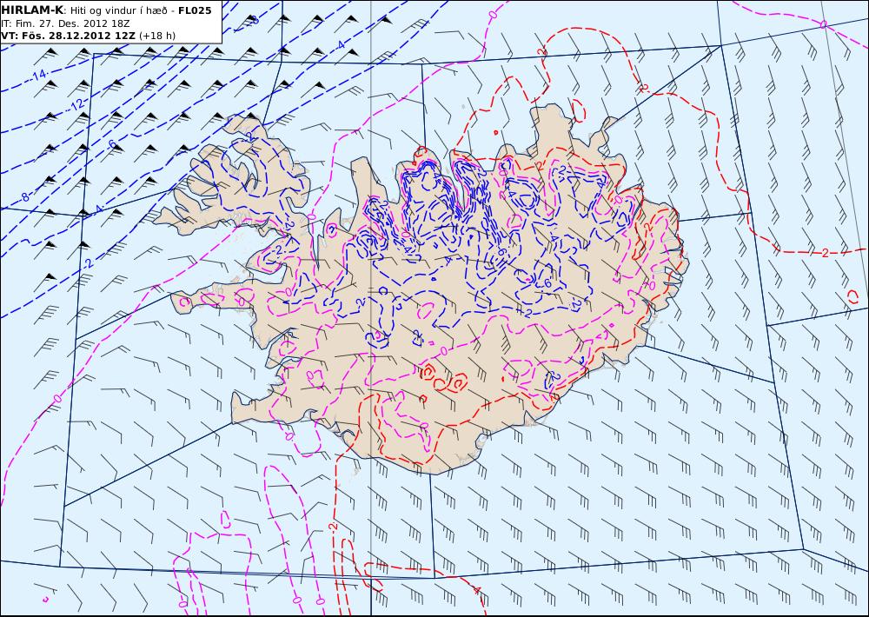Screen dimensions: 869x617
Task: Select the 'IT: Fim. 27. Des. 2012 18Z' line
Action: coord(66,23)
